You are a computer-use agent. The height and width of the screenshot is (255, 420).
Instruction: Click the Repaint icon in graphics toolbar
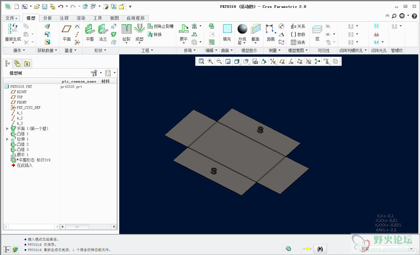pos(228,61)
